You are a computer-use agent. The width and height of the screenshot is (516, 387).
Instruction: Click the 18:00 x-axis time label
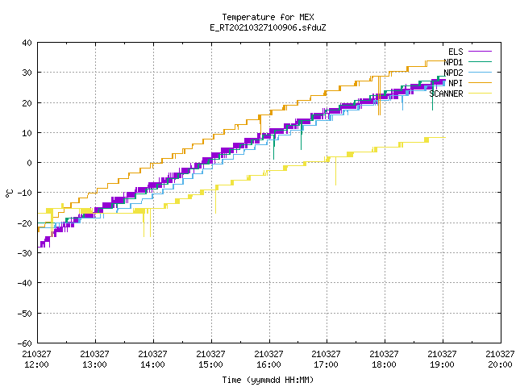pyautogui.click(x=384, y=364)
